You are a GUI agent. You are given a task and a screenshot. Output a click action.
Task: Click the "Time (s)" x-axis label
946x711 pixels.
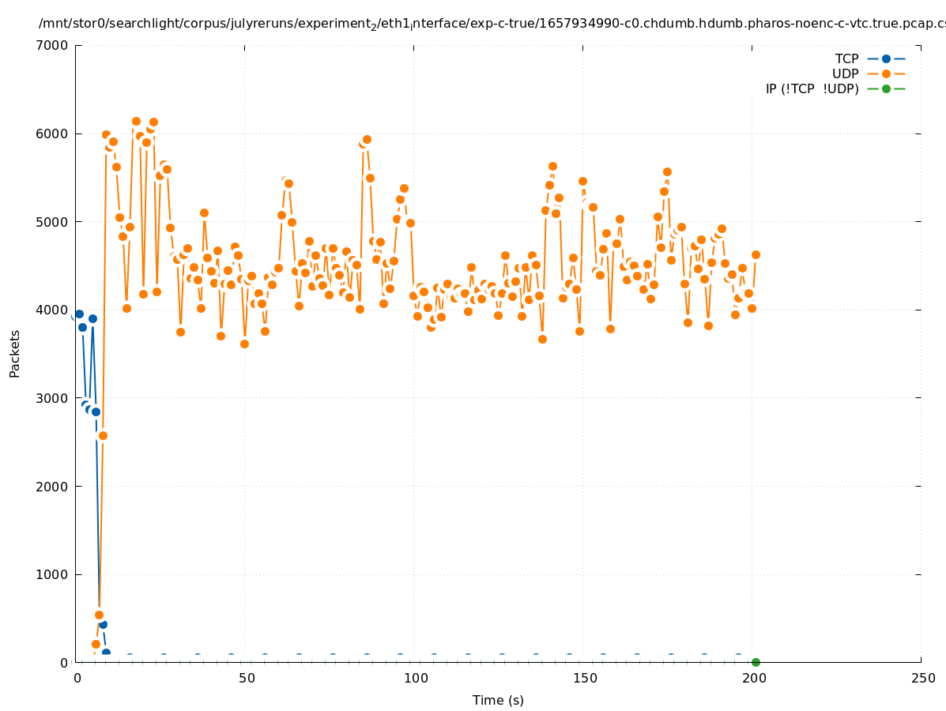pos(498,700)
